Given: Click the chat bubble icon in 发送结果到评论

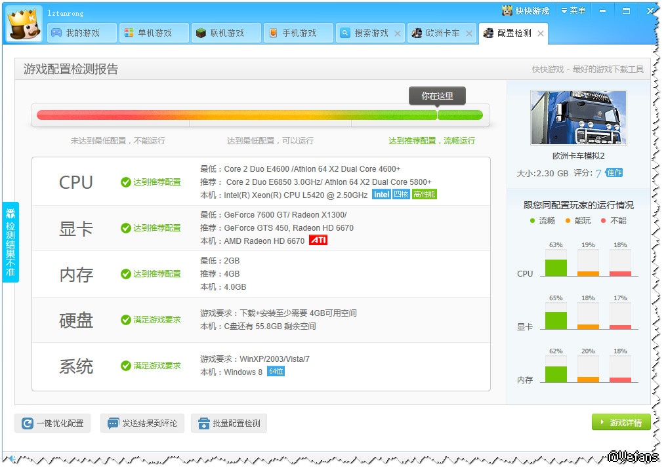Looking at the screenshot, I should pyautogui.click(x=113, y=423).
